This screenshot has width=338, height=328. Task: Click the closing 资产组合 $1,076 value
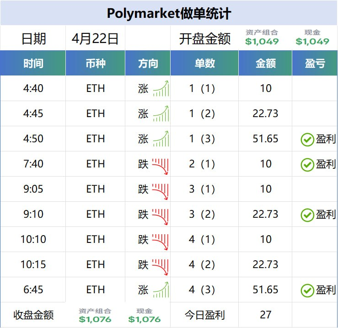tap(95, 319)
